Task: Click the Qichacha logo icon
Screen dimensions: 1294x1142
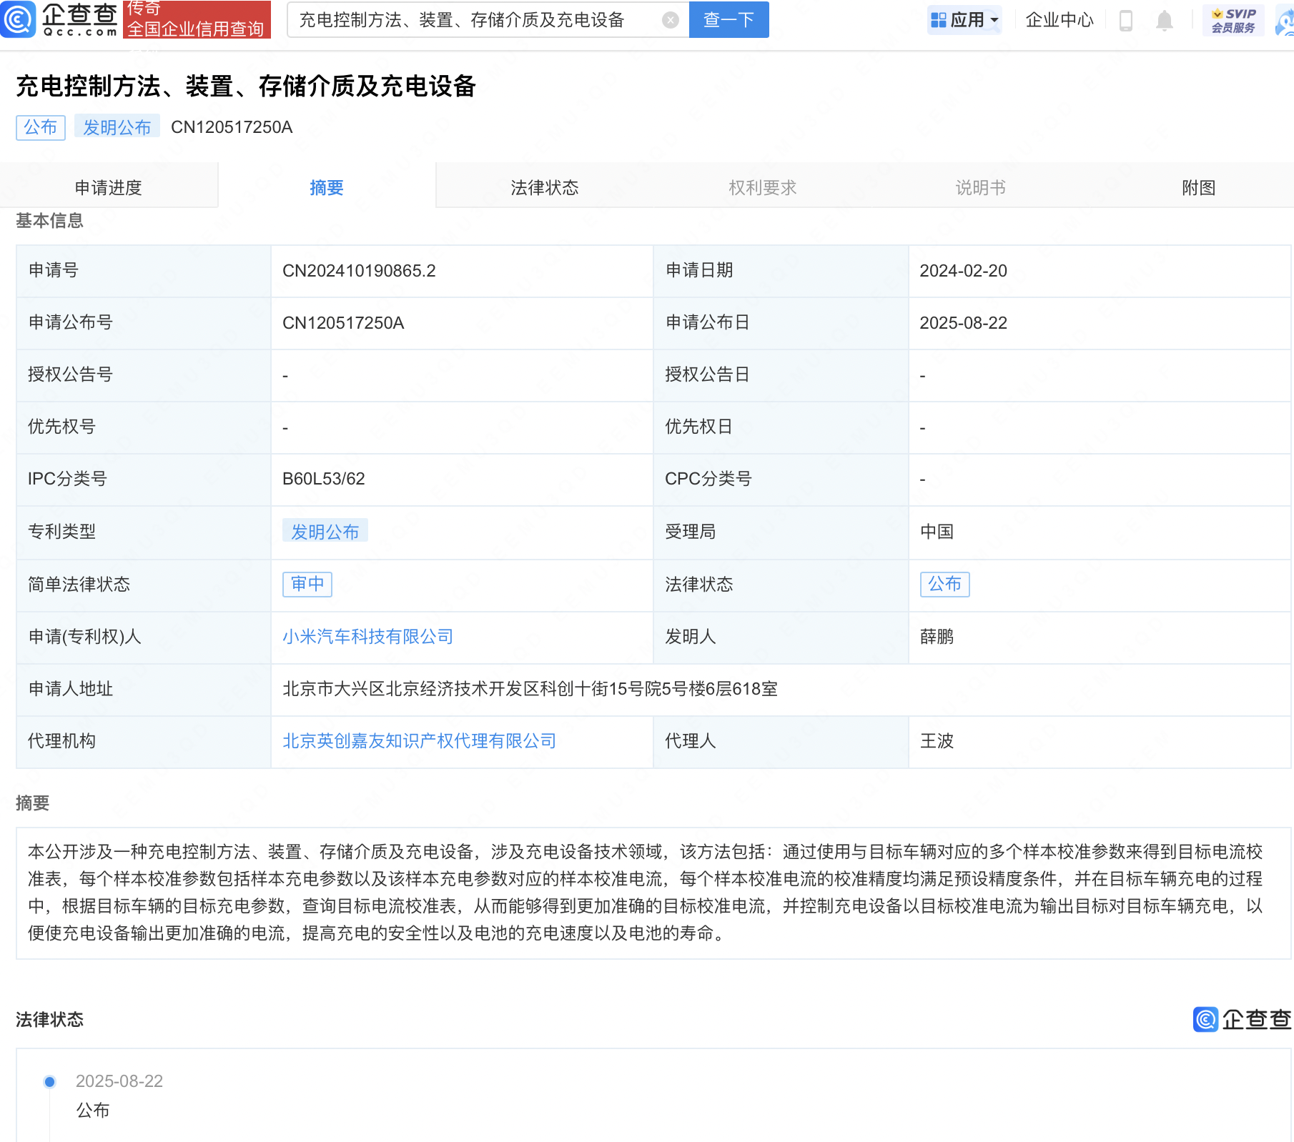Action: [x=18, y=19]
